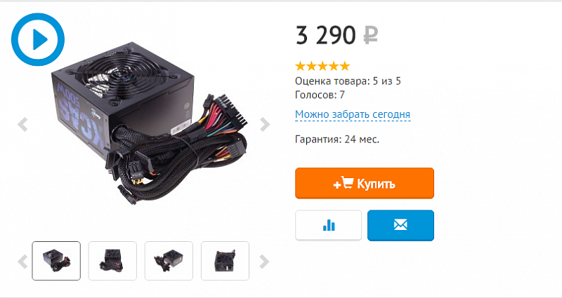Open Можно забрать сегодня pickup link
Screen dimensions: 562x298
coord(353,114)
